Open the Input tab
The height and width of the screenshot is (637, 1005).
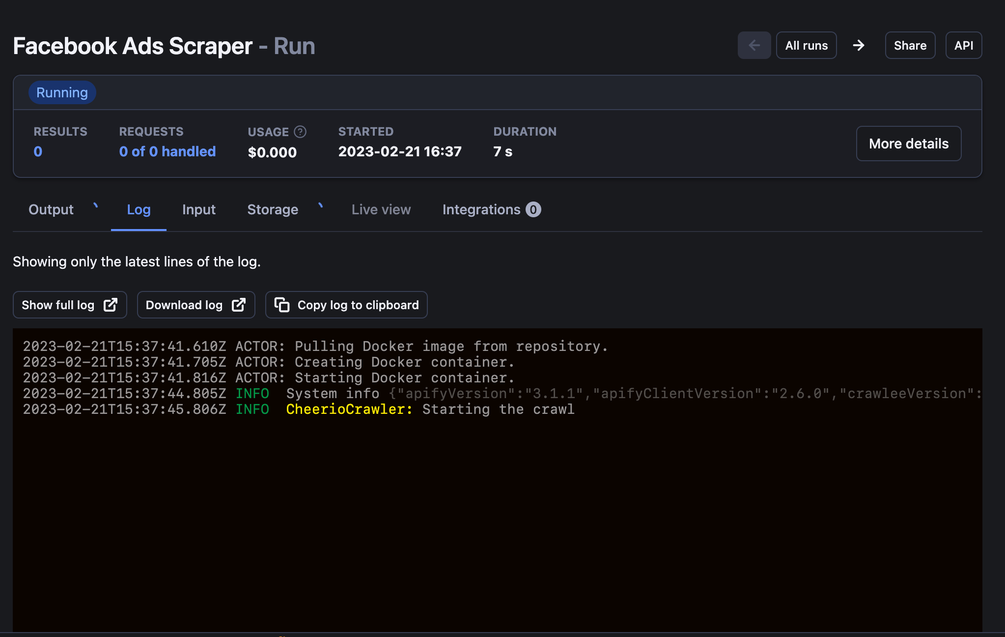tap(199, 209)
